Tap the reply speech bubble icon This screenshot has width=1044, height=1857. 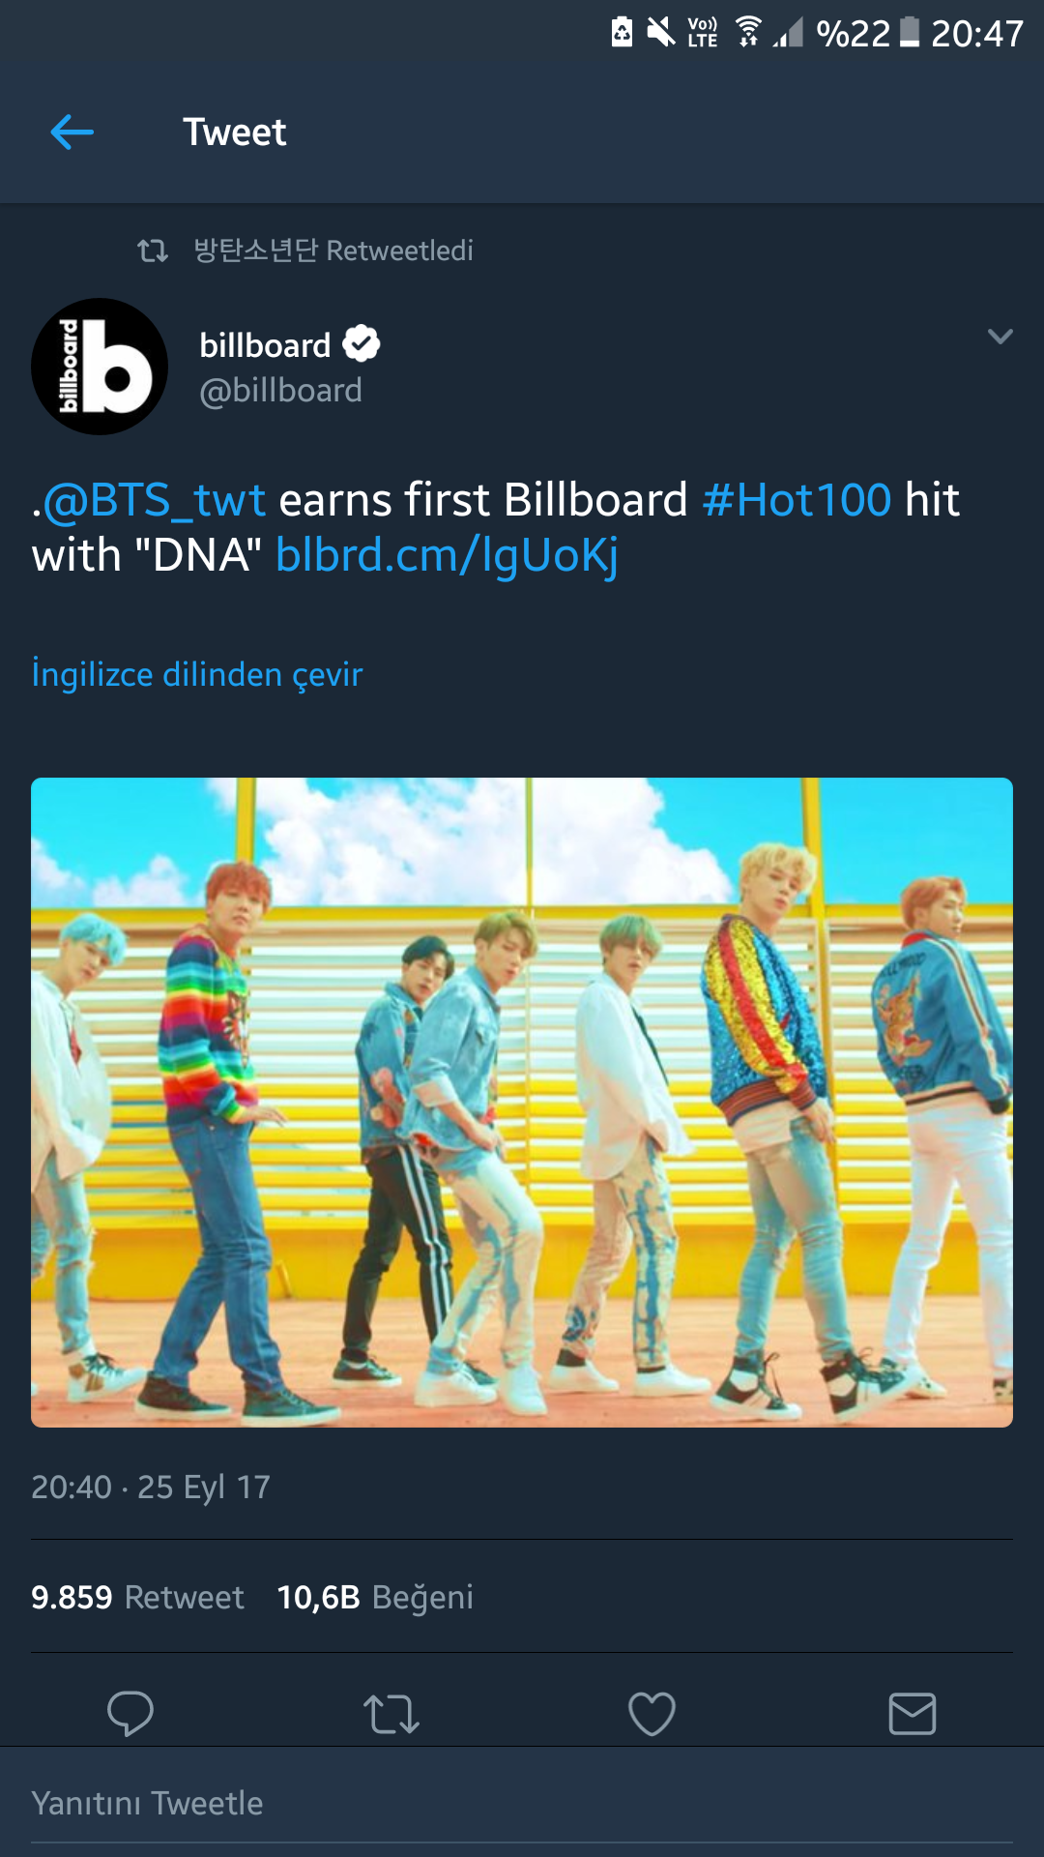pos(130,1713)
